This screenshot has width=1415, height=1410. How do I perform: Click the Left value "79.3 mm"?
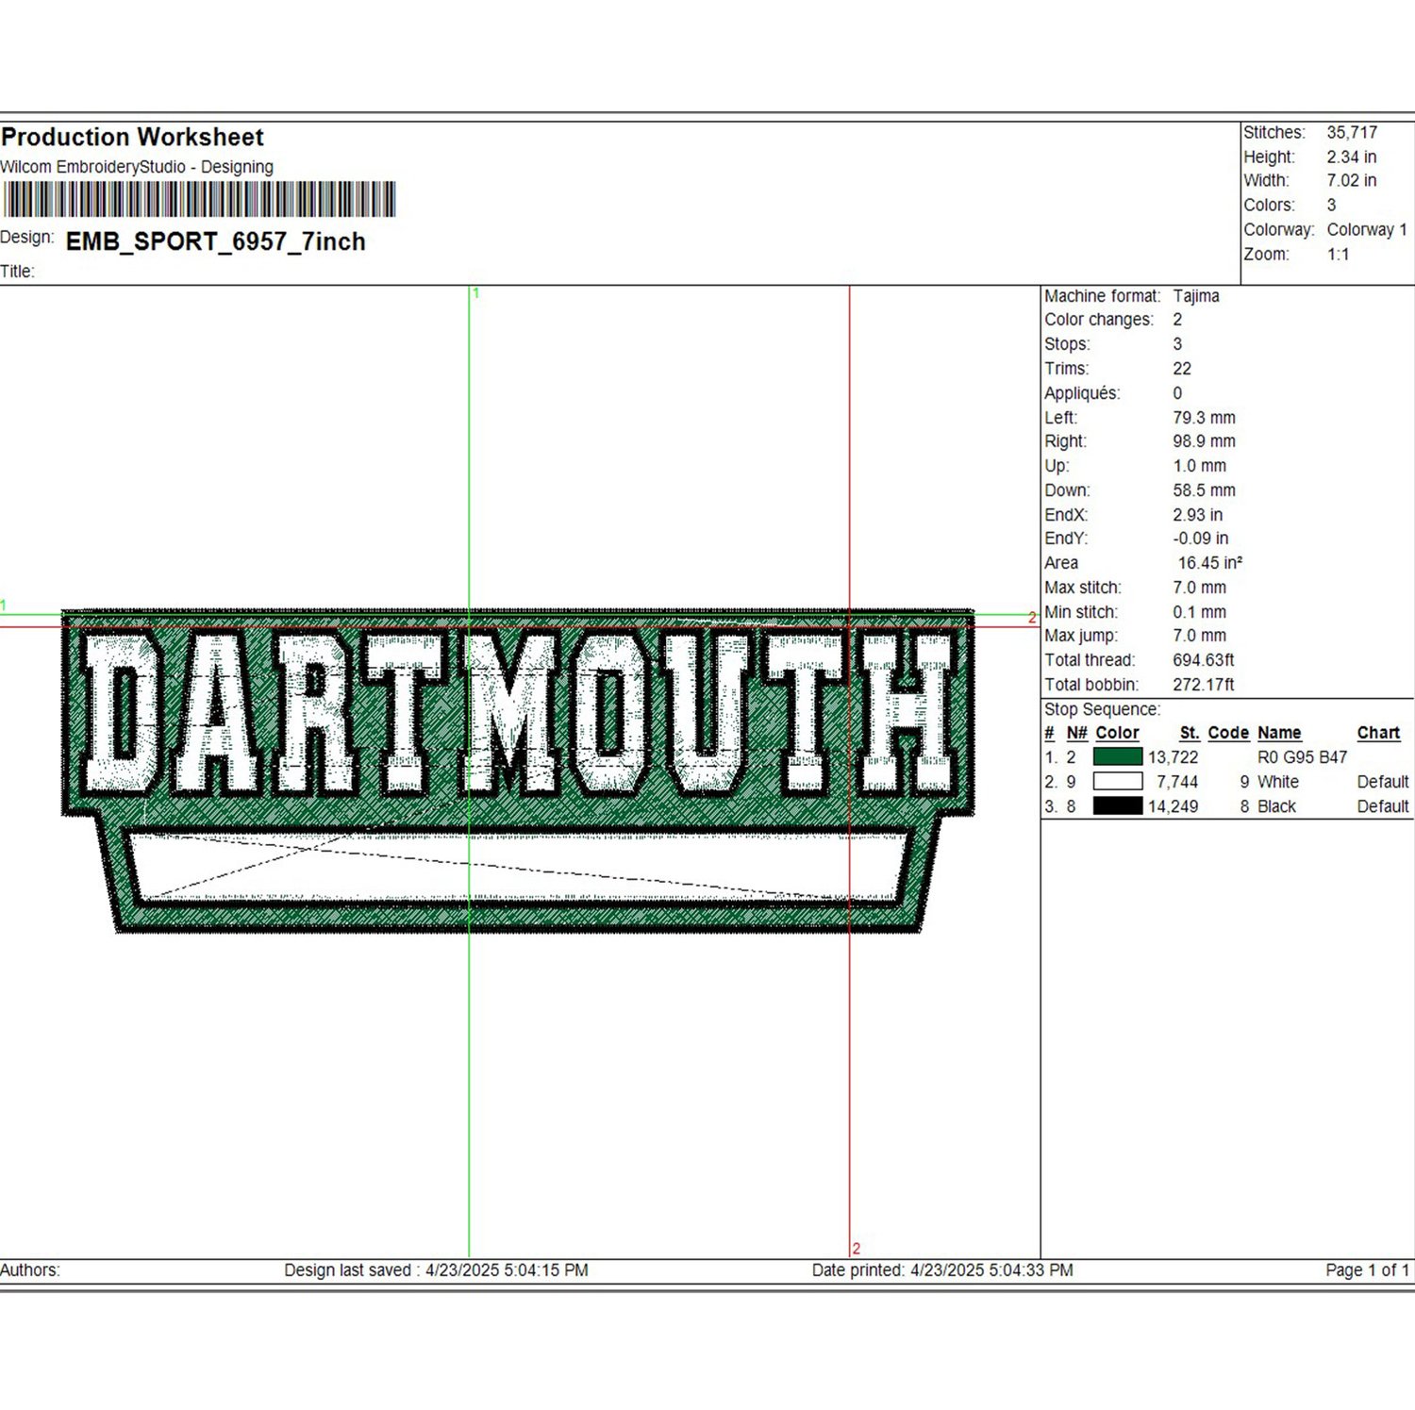coord(1204,417)
